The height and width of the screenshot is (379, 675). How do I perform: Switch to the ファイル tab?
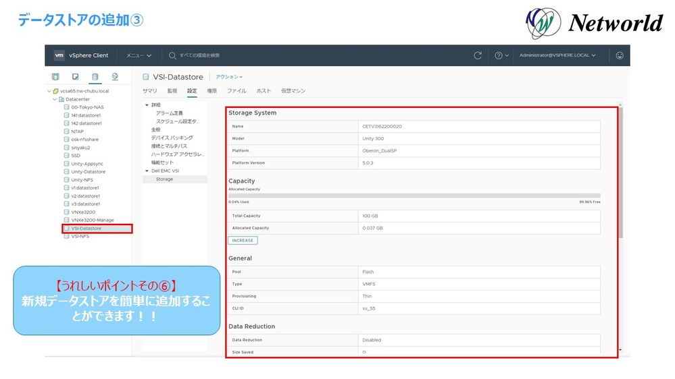236,91
